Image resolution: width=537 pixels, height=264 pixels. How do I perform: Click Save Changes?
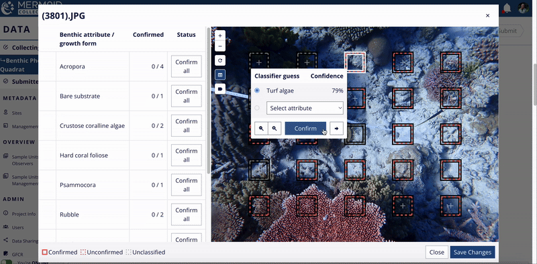(473, 253)
